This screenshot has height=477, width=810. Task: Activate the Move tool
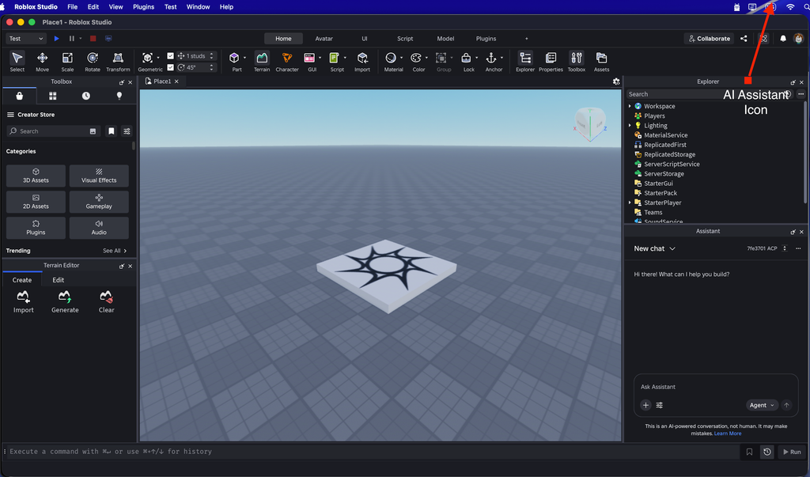tap(43, 61)
